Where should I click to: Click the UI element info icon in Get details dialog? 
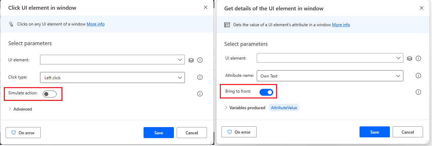coord(419,58)
